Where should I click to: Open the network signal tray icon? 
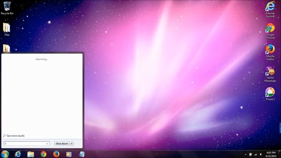pos(256,154)
